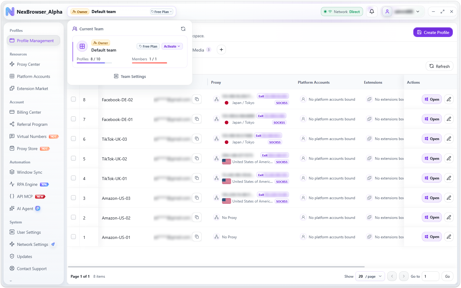Click the Default team grid icon
The image size is (461, 288).
[x=82, y=46]
